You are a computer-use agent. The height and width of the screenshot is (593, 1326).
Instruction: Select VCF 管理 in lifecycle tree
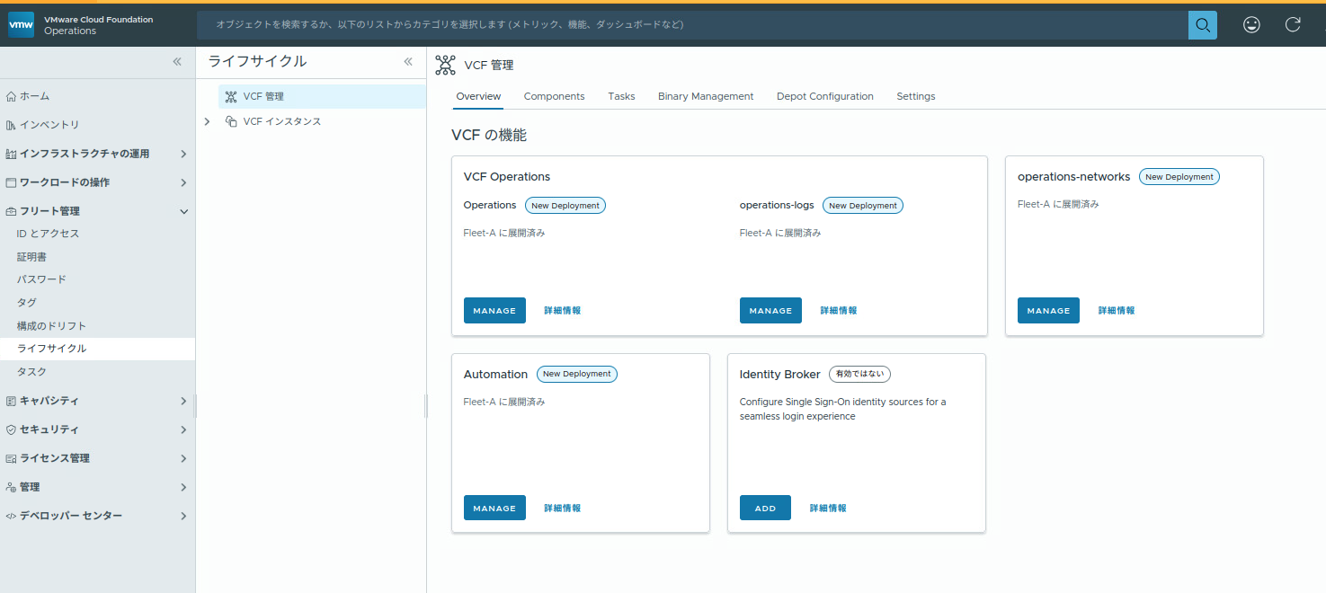[263, 96]
